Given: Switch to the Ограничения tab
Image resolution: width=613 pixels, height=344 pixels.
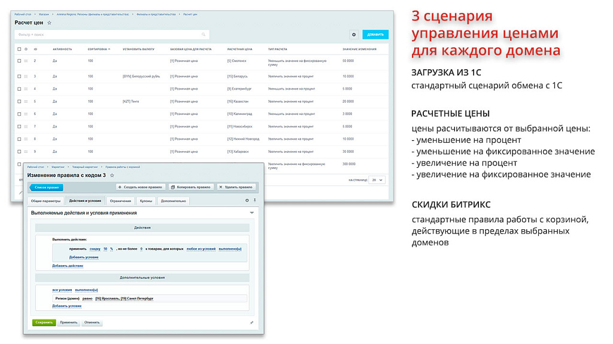Looking at the screenshot, I should [x=120, y=201].
